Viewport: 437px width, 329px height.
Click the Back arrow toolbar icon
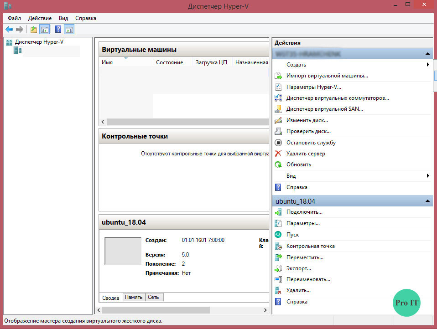[x=9, y=29]
